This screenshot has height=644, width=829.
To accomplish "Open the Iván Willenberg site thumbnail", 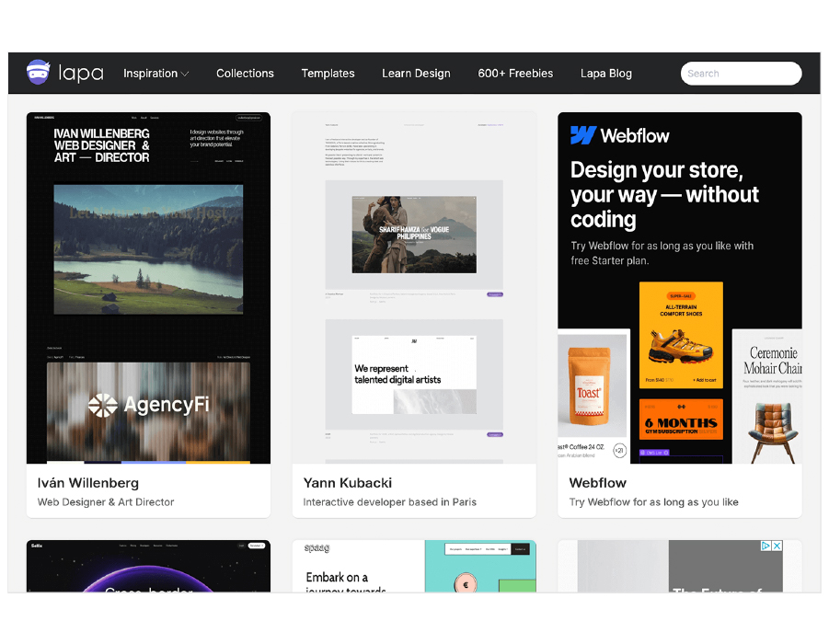I will (148, 288).
